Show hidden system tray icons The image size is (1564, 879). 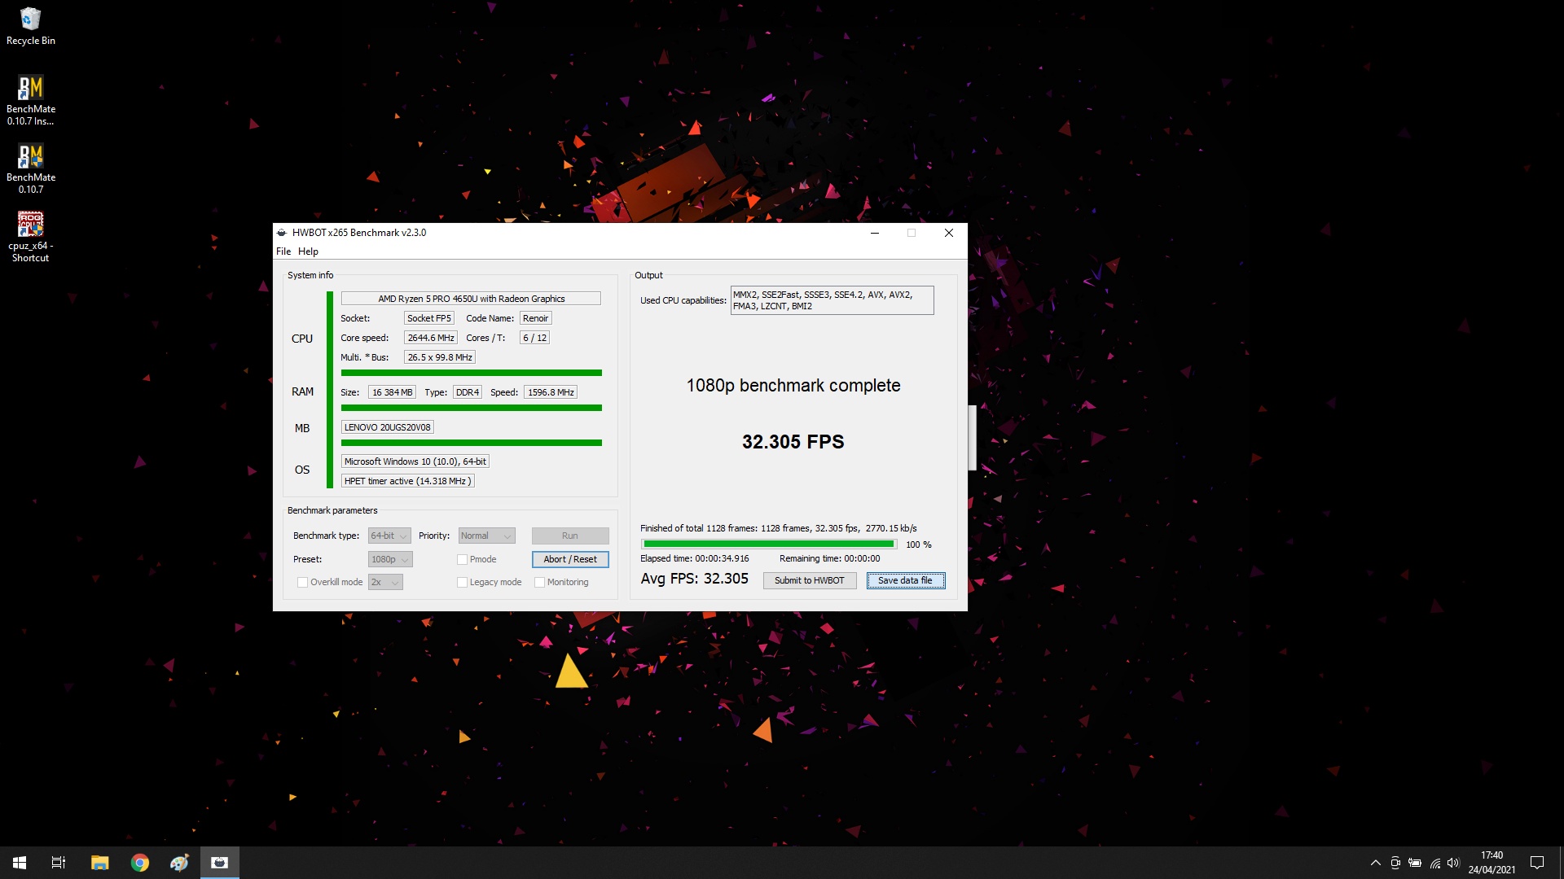1375,863
